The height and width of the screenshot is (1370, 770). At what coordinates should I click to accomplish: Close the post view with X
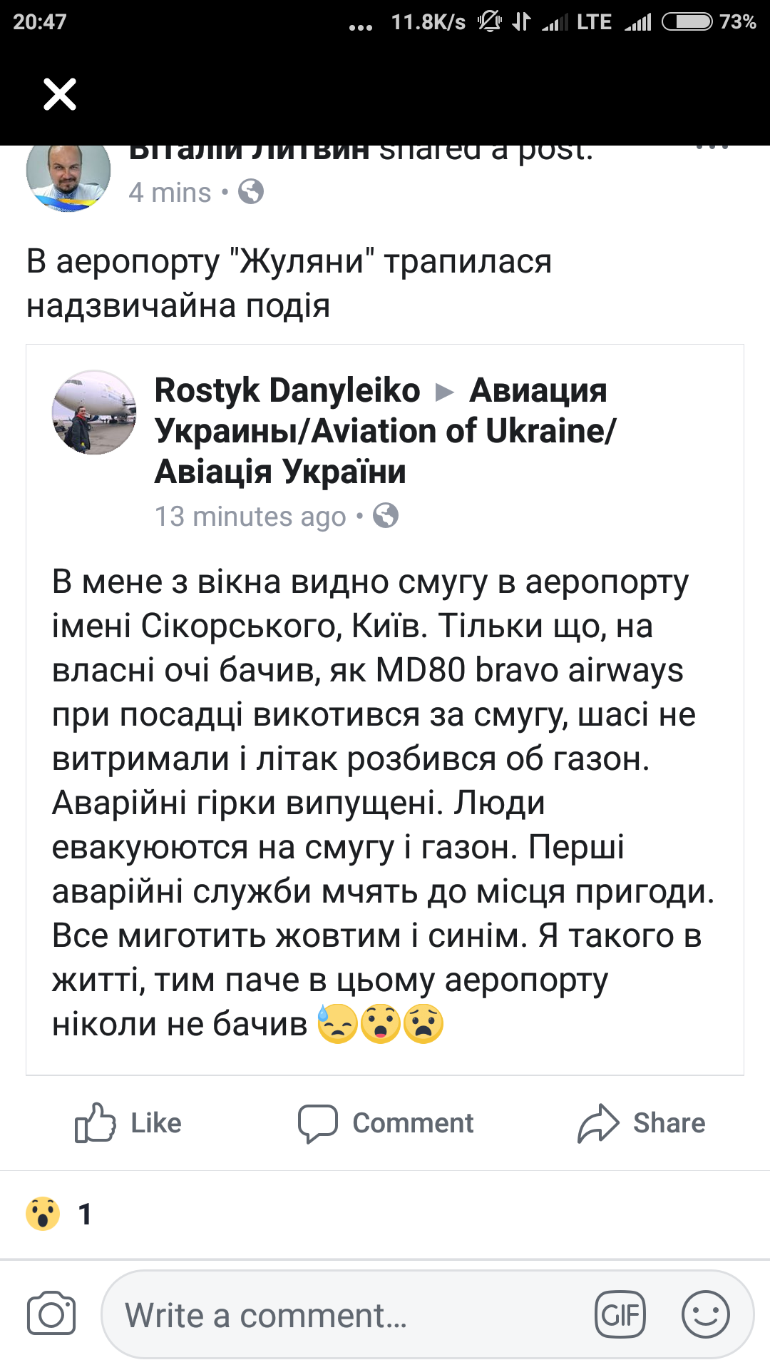[60, 94]
